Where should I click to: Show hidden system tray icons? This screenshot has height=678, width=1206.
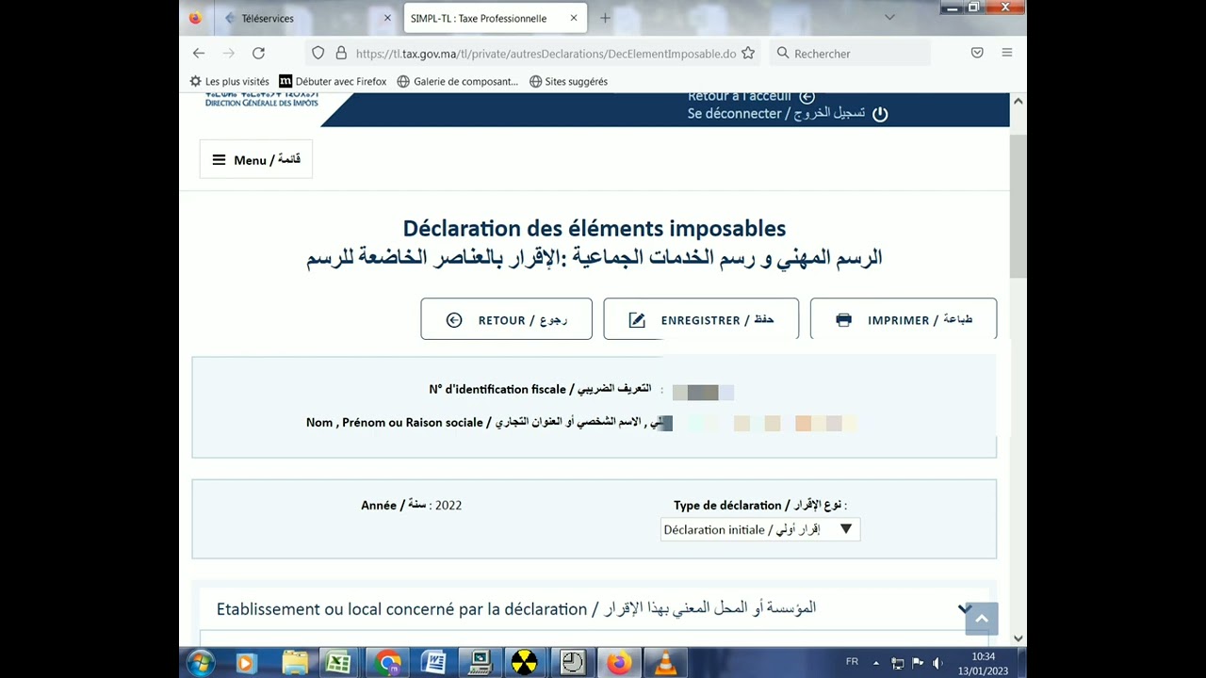876,663
